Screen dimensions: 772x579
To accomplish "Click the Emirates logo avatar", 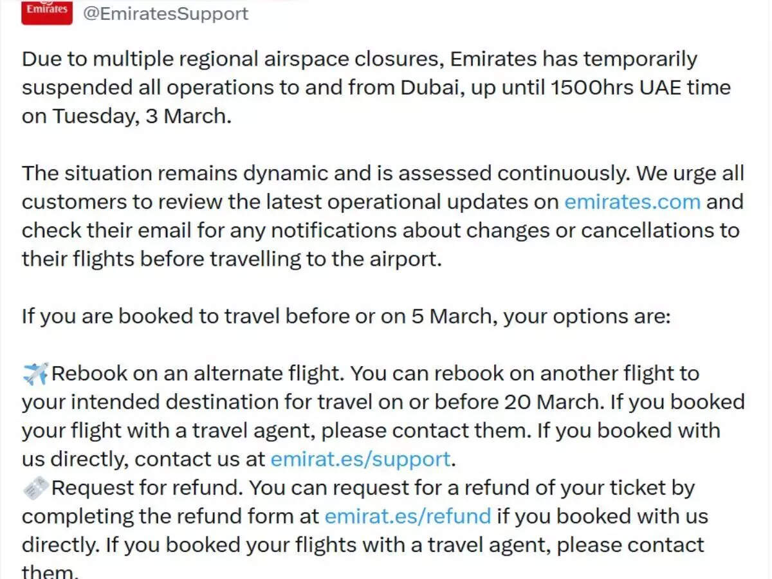I will click(46, 12).
